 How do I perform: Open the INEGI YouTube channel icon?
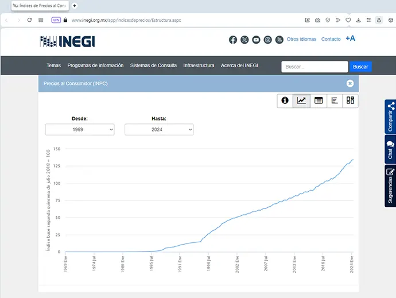(x=256, y=40)
